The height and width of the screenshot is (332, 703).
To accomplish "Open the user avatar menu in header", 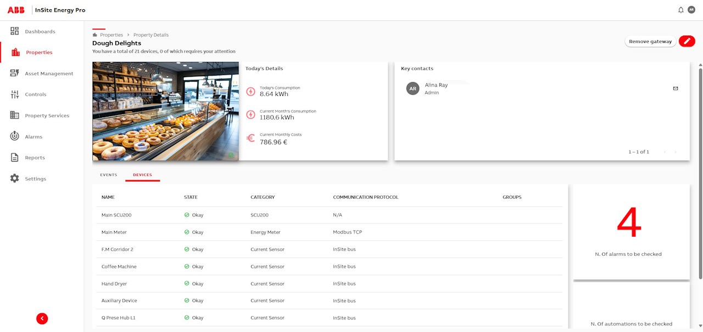I will tap(691, 10).
